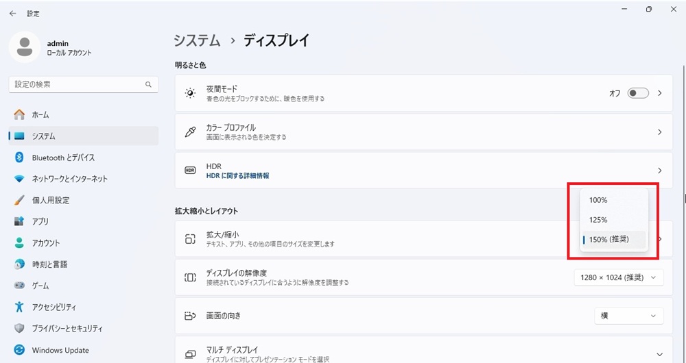Click the search magnifier icon
686x363 pixels.
149,84
